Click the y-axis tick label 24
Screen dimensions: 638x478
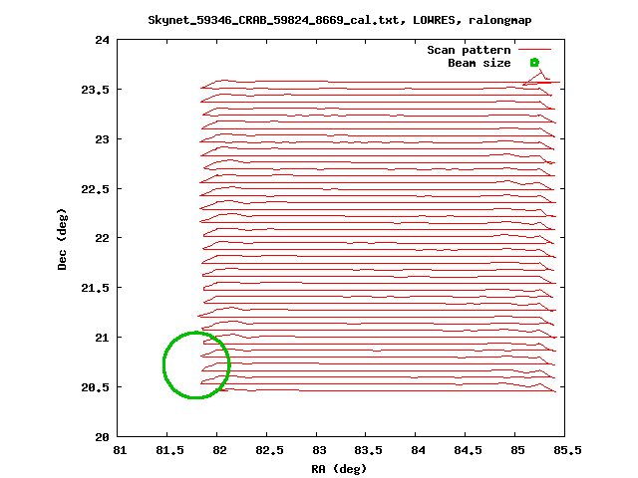(x=102, y=40)
